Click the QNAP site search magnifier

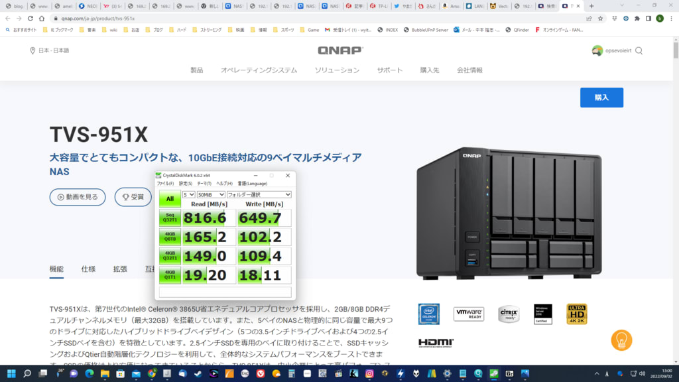639,50
